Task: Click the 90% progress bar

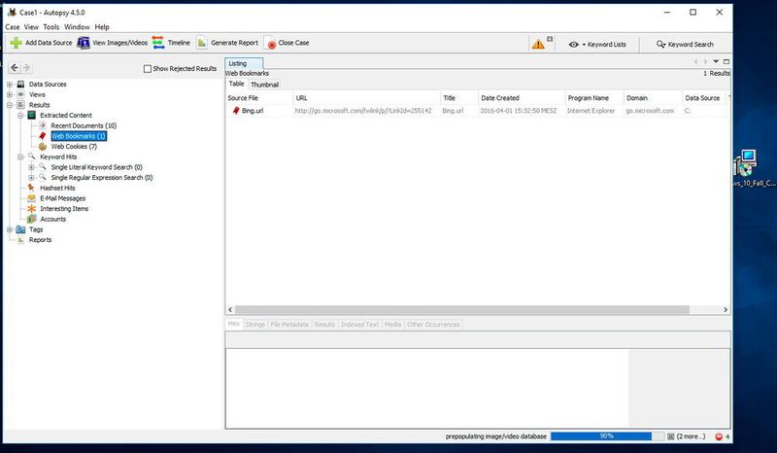Action: click(x=606, y=436)
